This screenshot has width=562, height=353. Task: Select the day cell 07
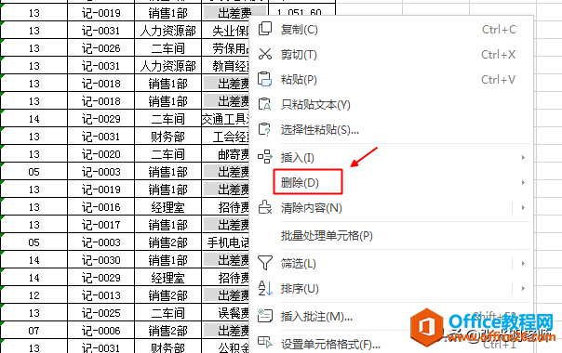[34, 331]
